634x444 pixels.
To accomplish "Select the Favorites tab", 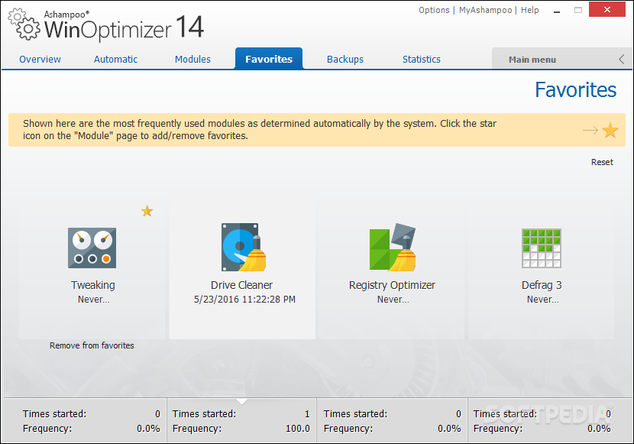I will click(x=269, y=59).
